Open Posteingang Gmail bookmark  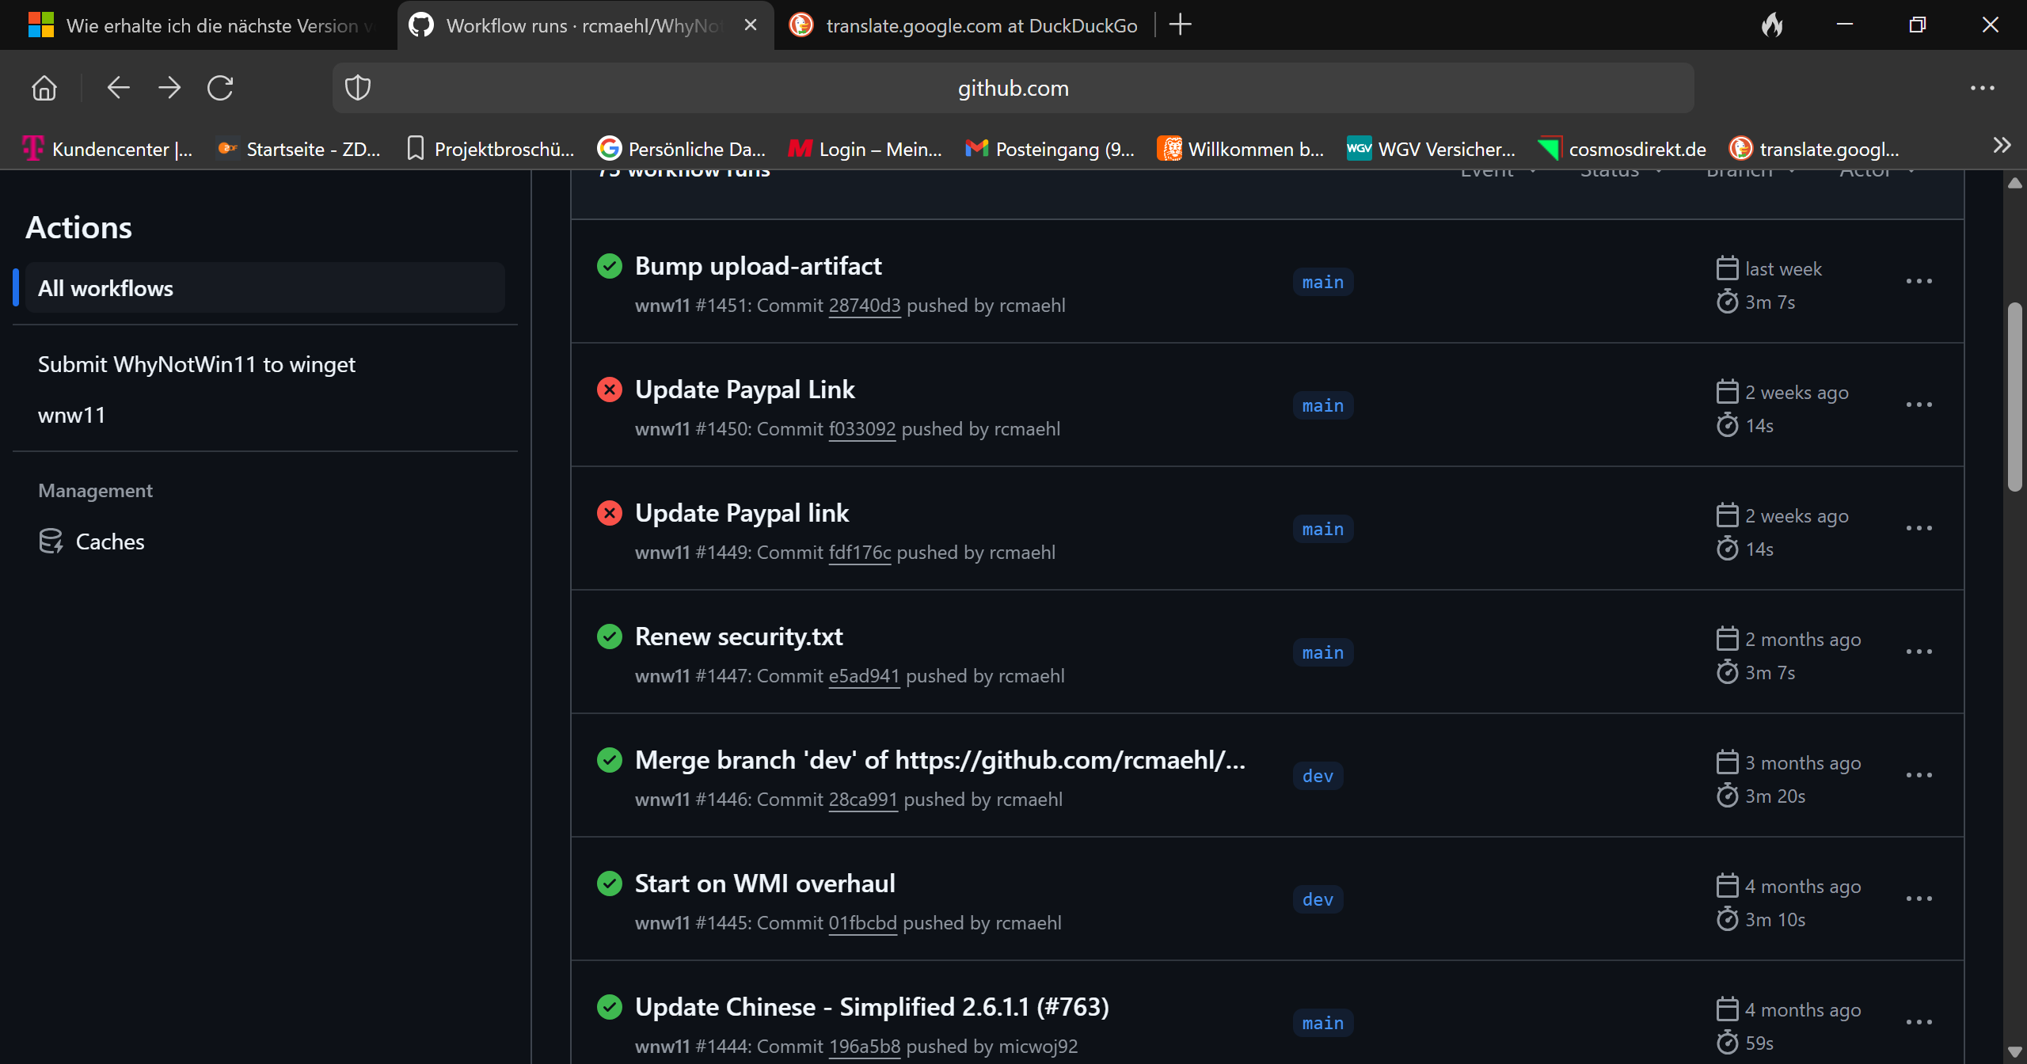pyautogui.click(x=1050, y=149)
